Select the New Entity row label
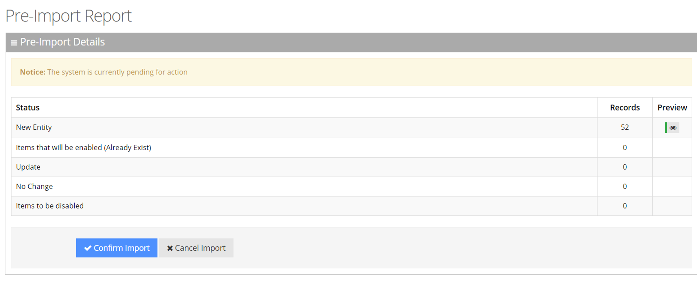This screenshot has width=697, height=283. (x=34, y=127)
